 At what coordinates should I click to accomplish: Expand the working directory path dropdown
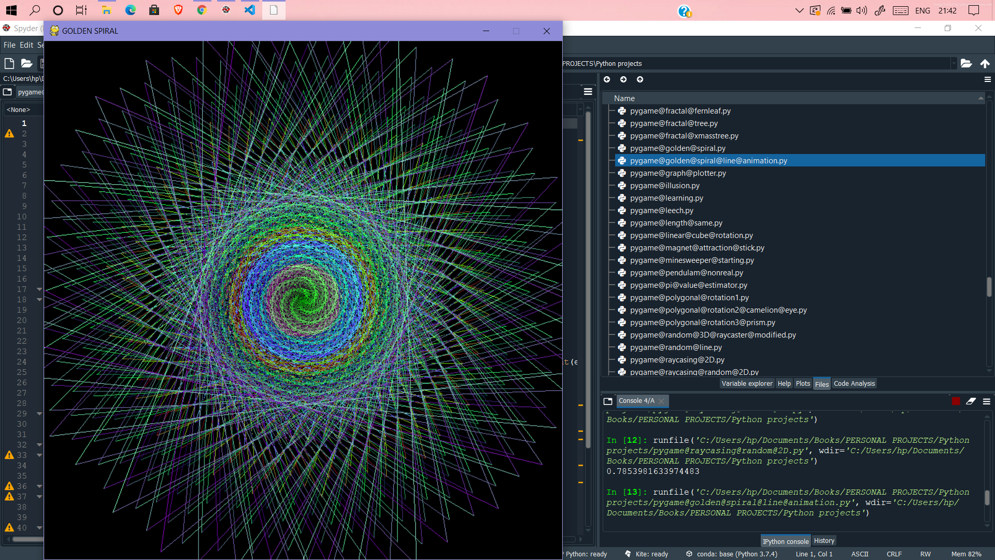[953, 63]
